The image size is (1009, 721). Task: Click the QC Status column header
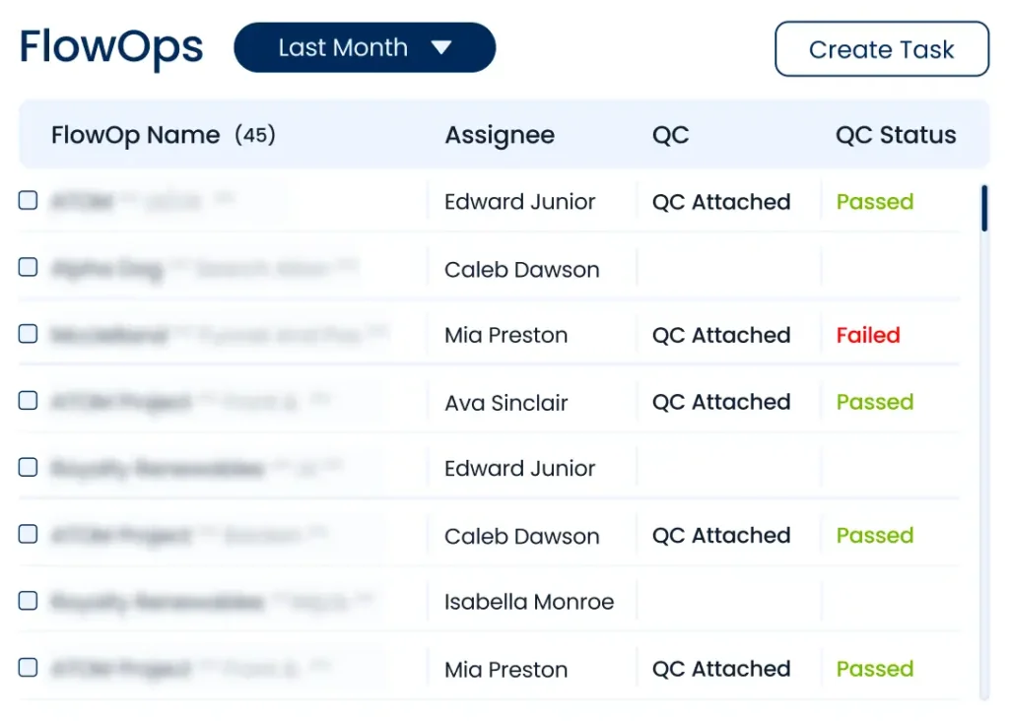[x=895, y=135]
